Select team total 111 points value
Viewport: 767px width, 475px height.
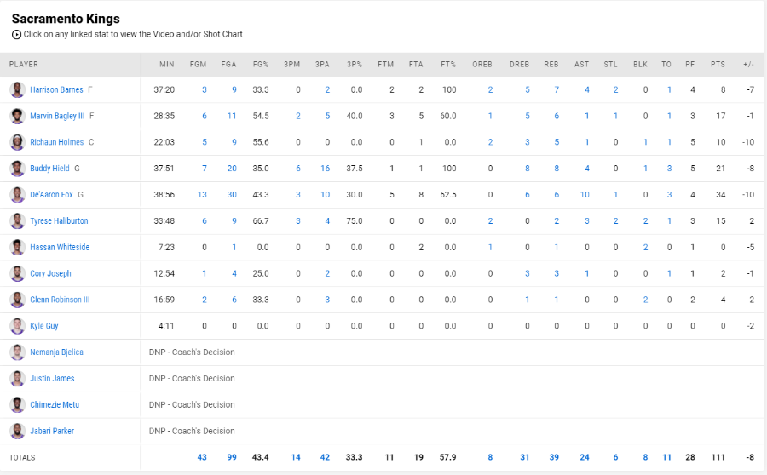pyautogui.click(x=718, y=457)
